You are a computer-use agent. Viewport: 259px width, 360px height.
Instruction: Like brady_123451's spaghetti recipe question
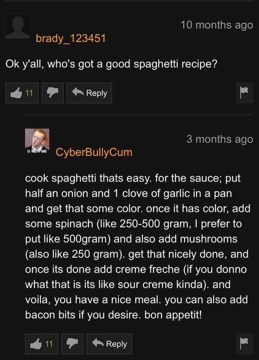click(22, 93)
